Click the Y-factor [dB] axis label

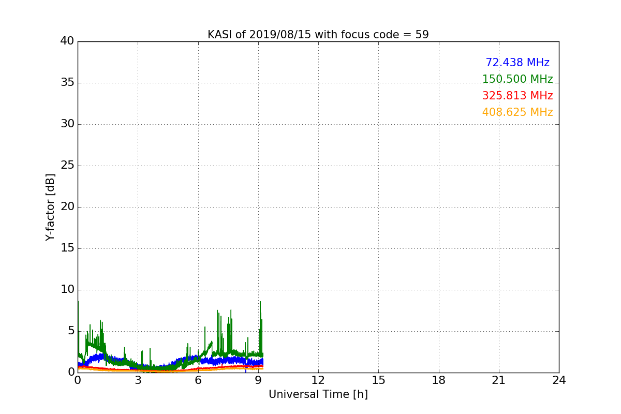(x=50, y=207)
